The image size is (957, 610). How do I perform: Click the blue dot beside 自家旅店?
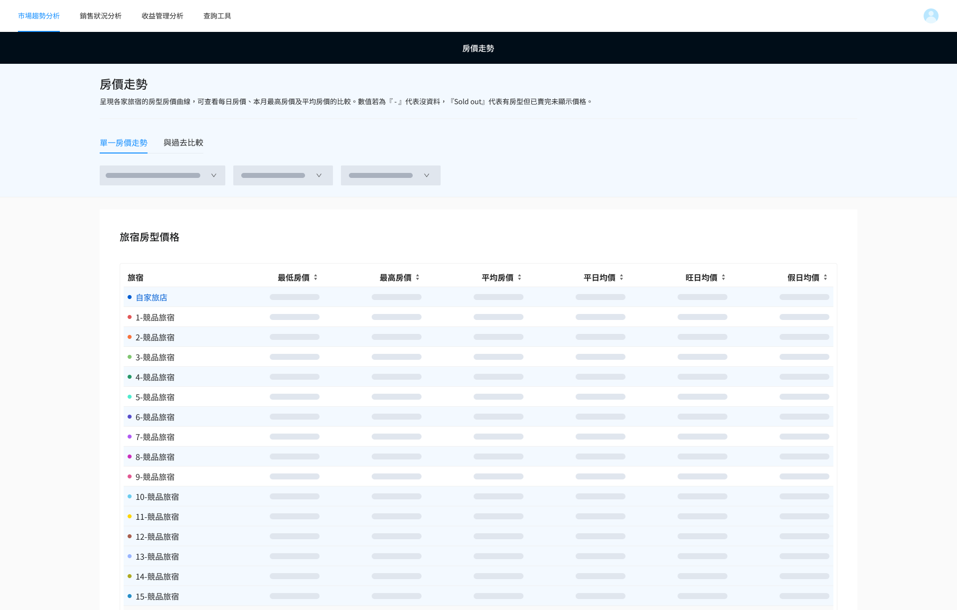click(x=130, y=297)
